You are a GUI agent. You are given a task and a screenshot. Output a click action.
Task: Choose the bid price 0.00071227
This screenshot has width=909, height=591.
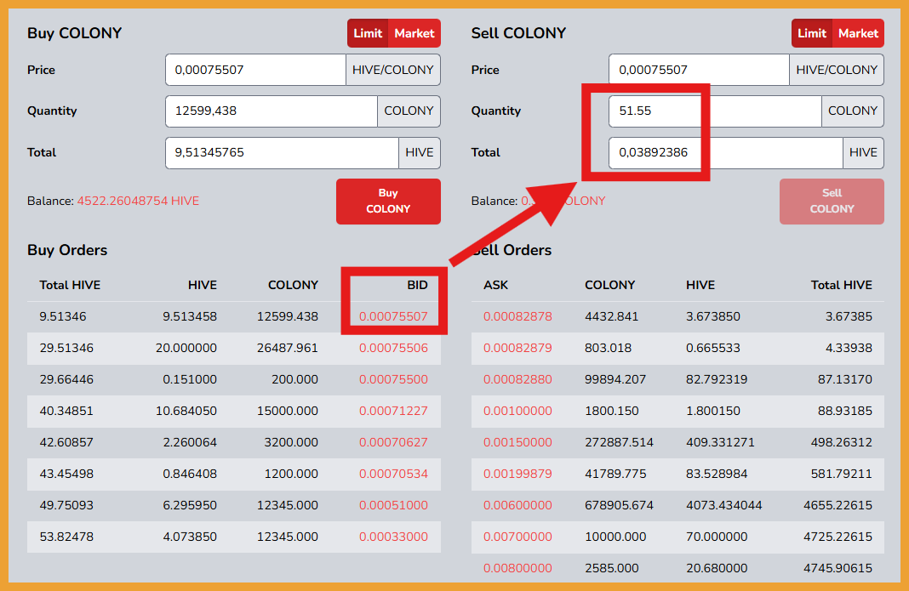(393, 411)
